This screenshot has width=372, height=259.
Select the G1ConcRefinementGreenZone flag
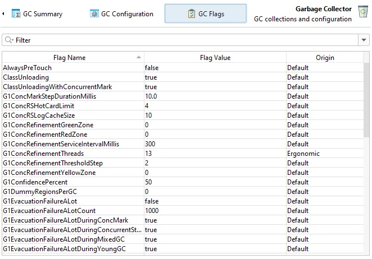48,125
